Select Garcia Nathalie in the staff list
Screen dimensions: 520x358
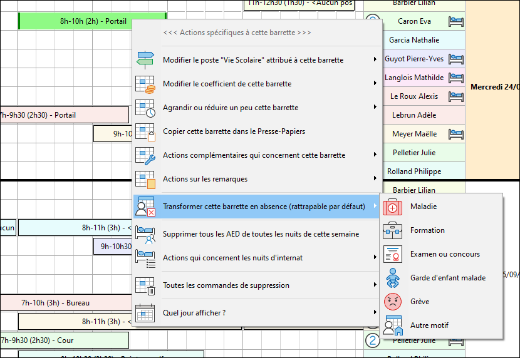(413, 40)
